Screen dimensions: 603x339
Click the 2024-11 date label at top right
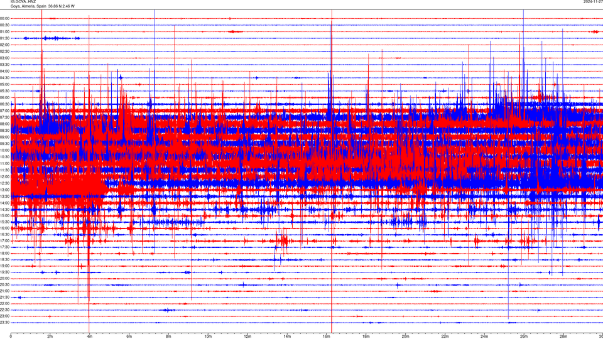(x=593, y=1)
